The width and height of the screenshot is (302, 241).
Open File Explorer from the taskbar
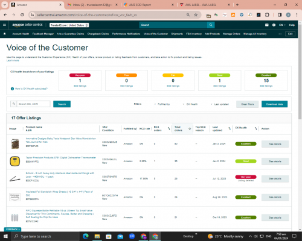pos(97,236)
